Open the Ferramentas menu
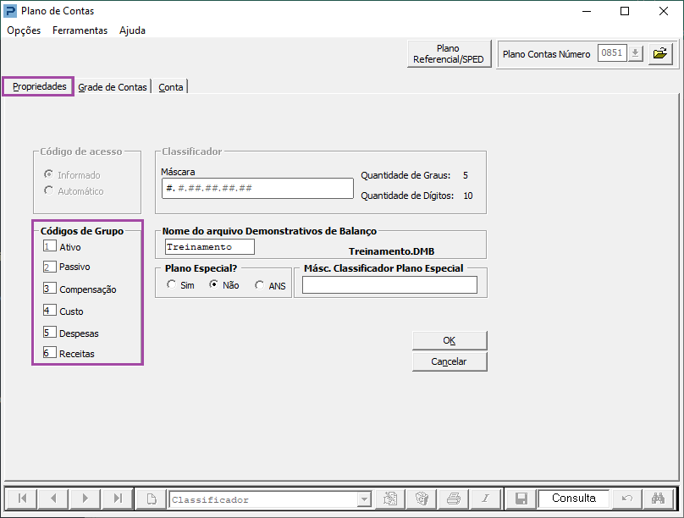This screenshot has width=684, height=518. pyautogui.click(x=80, y=30)
